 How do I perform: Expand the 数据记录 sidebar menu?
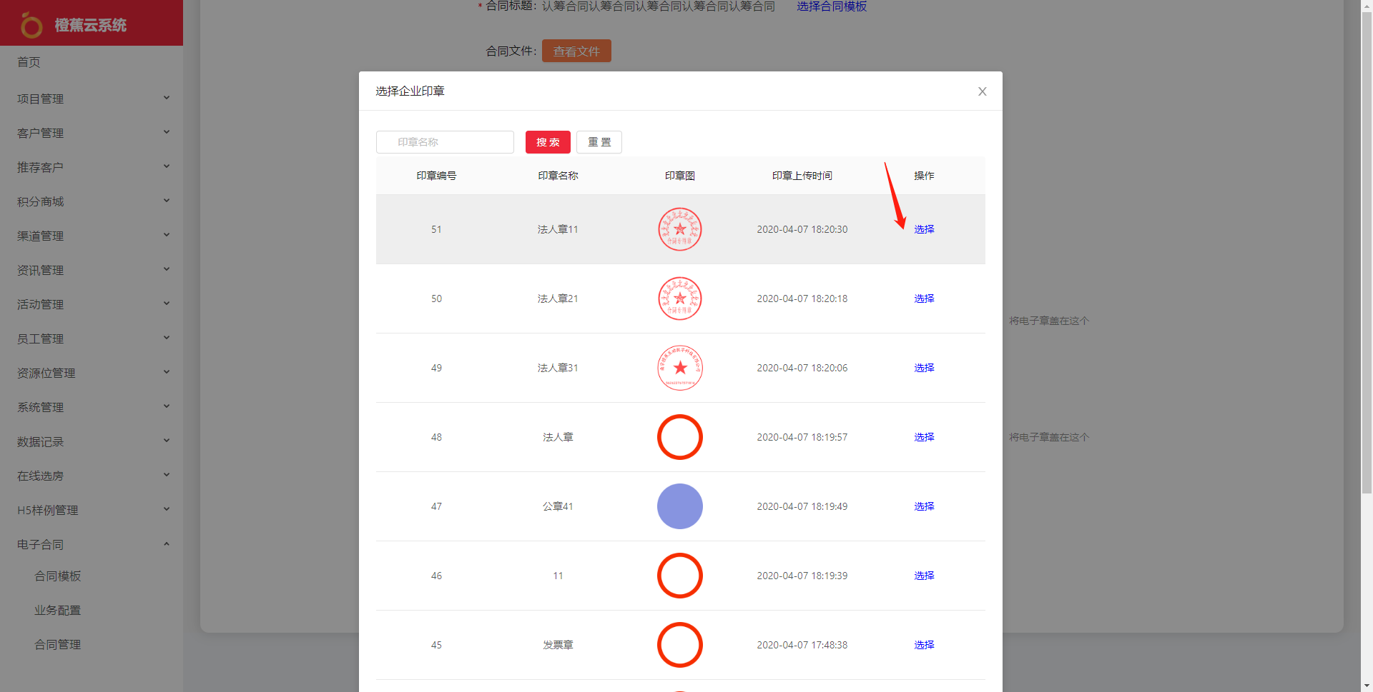92,441
